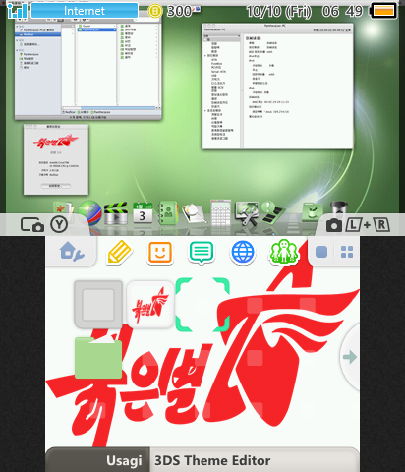Open Notifications speech bubble icon

pos(202,252)
